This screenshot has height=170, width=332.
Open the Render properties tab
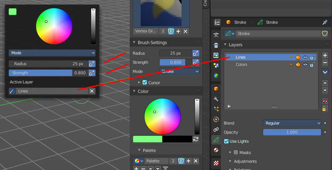[x=216, y=35]
